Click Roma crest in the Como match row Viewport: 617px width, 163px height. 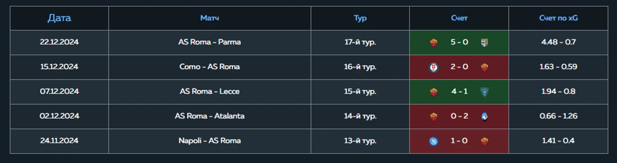click(484, 67)
